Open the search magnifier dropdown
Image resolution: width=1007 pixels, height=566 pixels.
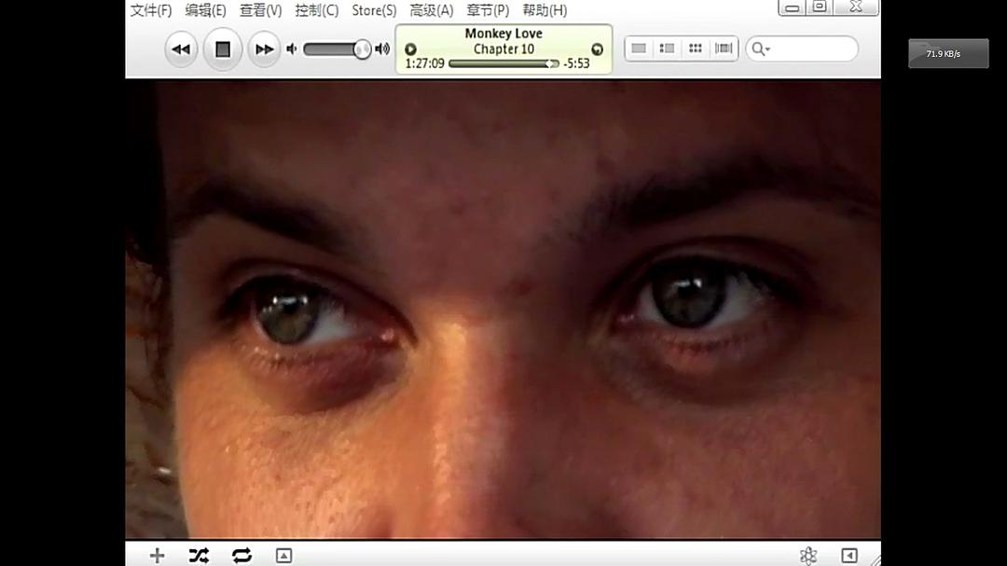[x=761, y=48]
